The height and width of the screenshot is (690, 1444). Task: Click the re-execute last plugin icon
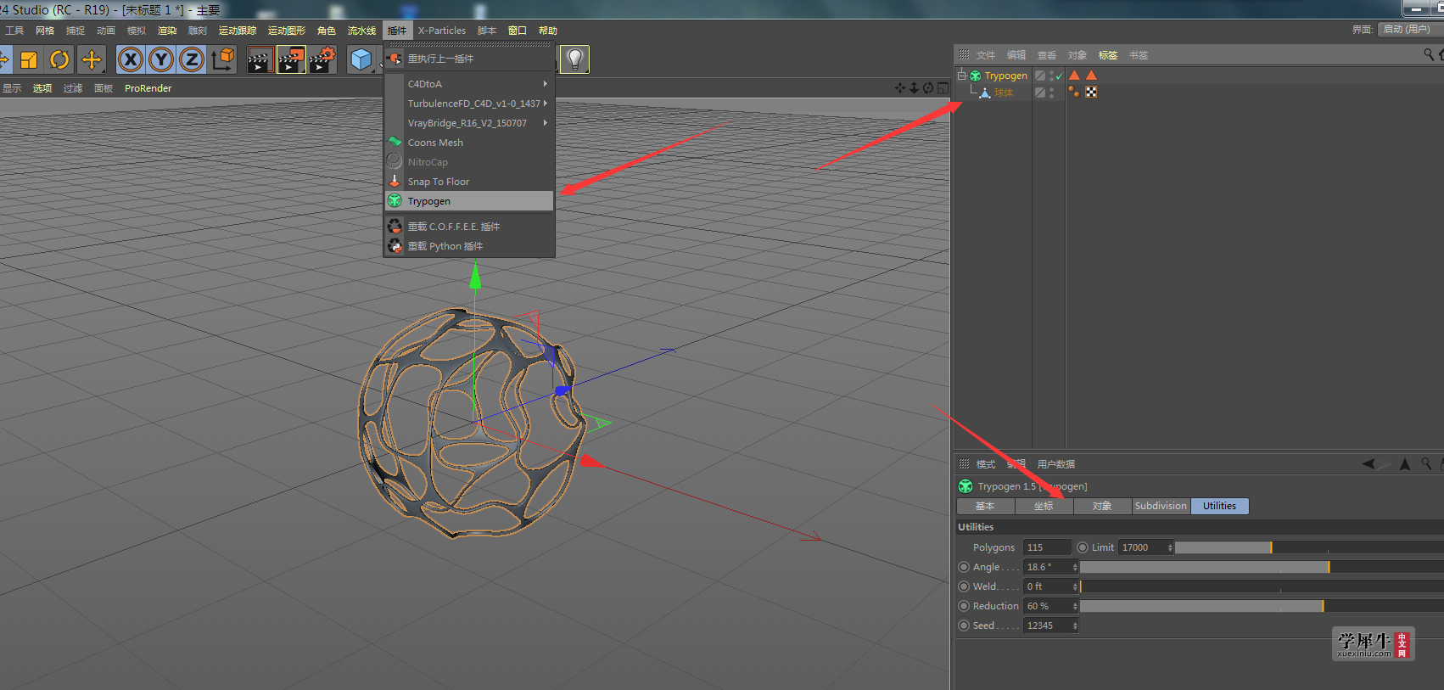pyautogui.click(x=395, y=59)
